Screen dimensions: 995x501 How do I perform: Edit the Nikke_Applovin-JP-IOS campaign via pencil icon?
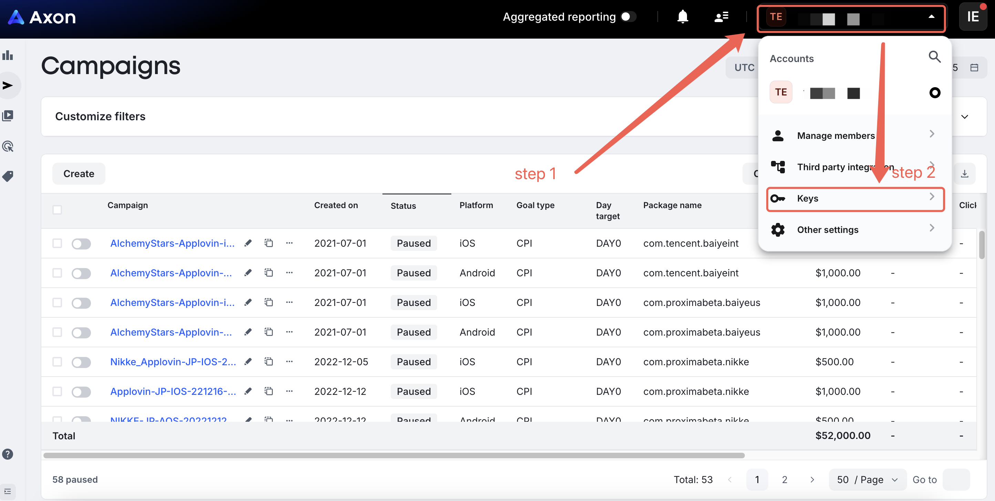[x=248, y=361]
